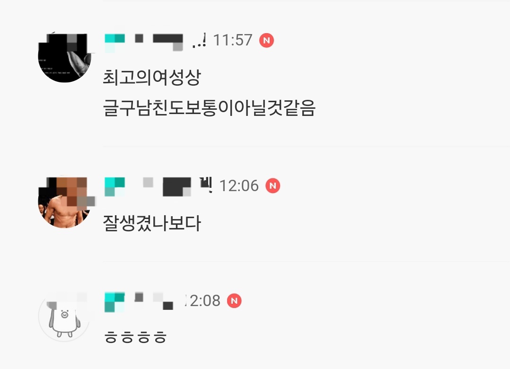The width and height of the screenshot is (510, 369).
Task: Tap the red N badge beside 12:06
Action: click(273, 185)
